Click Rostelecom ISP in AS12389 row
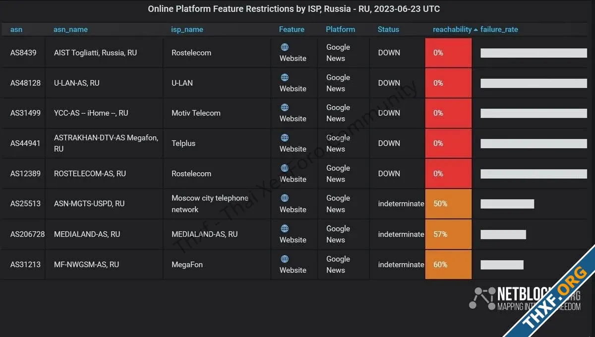This screenshot has width=595, height=337. point(191,174)
